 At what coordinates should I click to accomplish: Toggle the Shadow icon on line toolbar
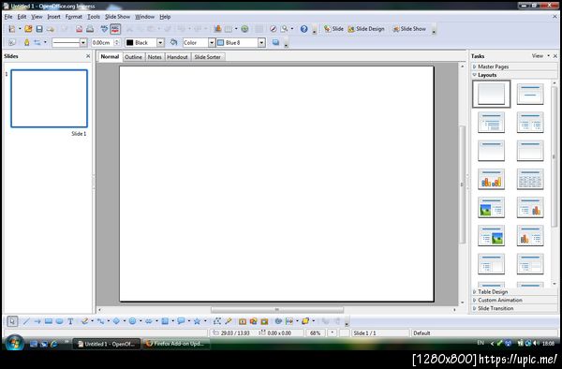(x=275, y=43)
